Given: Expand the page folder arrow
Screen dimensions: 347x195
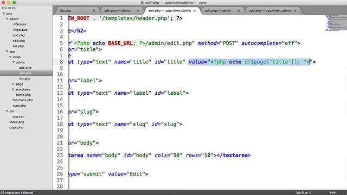Looking at the screenshot, I should pos(13,84).
